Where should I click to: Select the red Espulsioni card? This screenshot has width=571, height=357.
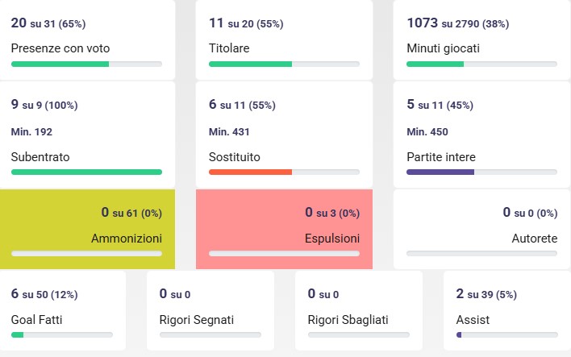point(284,228)
